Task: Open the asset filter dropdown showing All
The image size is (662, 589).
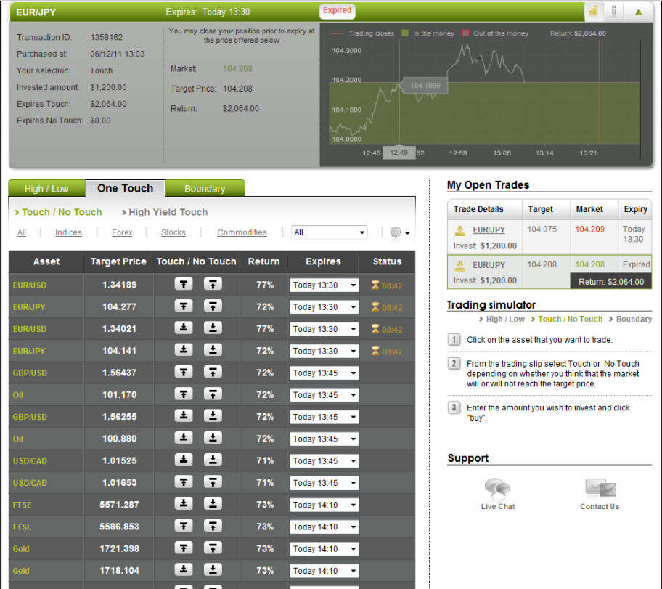Action: point(330,232)
